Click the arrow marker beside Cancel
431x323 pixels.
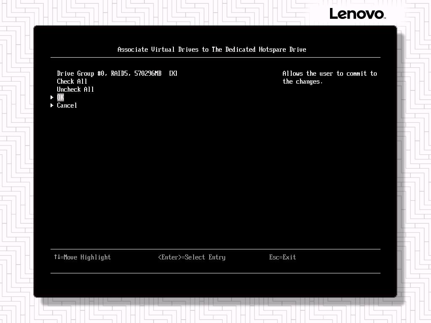52,106
